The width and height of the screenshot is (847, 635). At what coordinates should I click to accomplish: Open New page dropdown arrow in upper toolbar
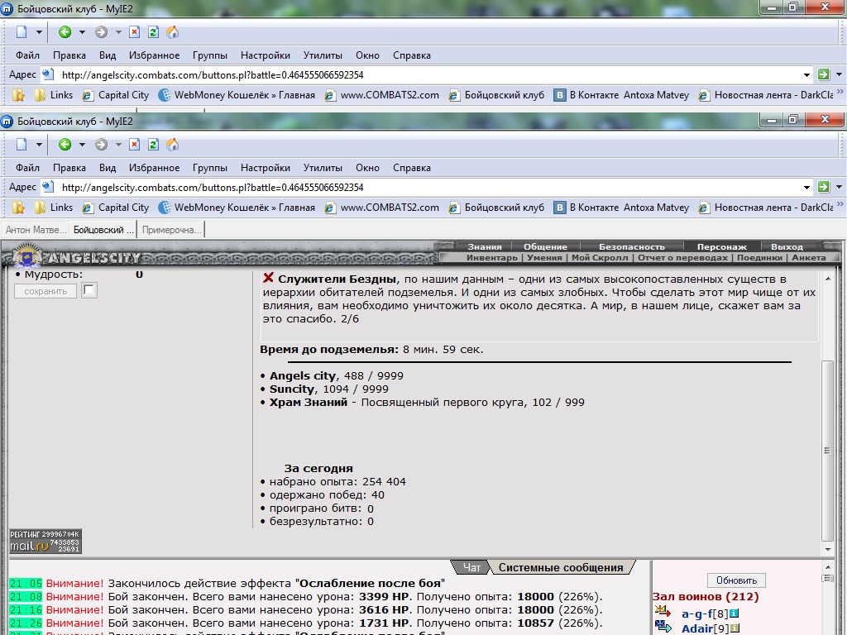click(x=39, y=32)
